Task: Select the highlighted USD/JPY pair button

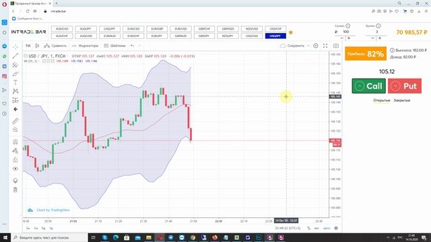Action: pyautogui.click(x=275, y=36)
